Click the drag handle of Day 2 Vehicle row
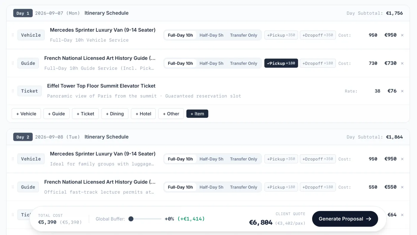This screenshot has height=235, width=417. click(x=13, y=159)
